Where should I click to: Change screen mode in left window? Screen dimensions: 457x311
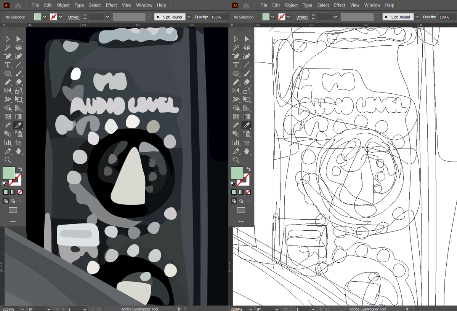[13, 210]
